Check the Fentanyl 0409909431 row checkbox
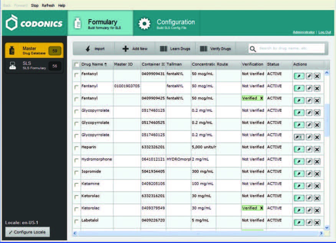 pos(76,75)
